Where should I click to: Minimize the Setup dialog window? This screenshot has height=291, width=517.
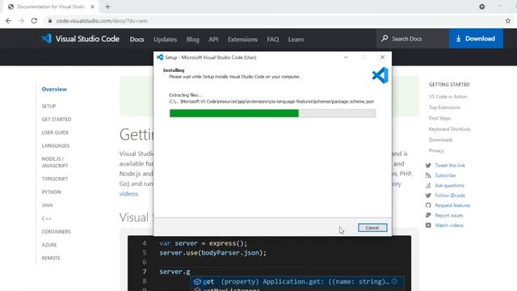(346, 57)
